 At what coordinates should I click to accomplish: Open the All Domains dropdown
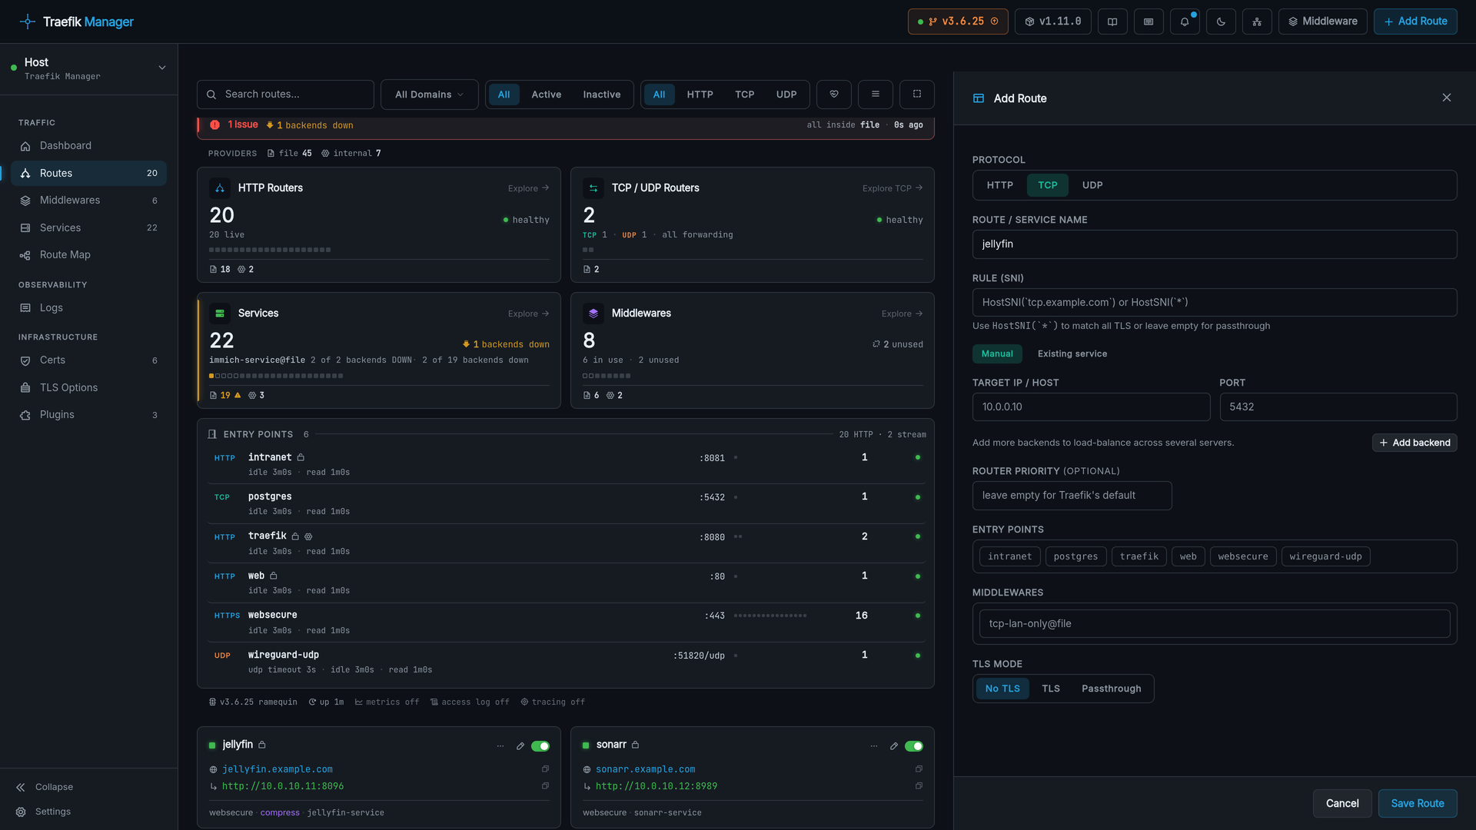tap(429, 95)
